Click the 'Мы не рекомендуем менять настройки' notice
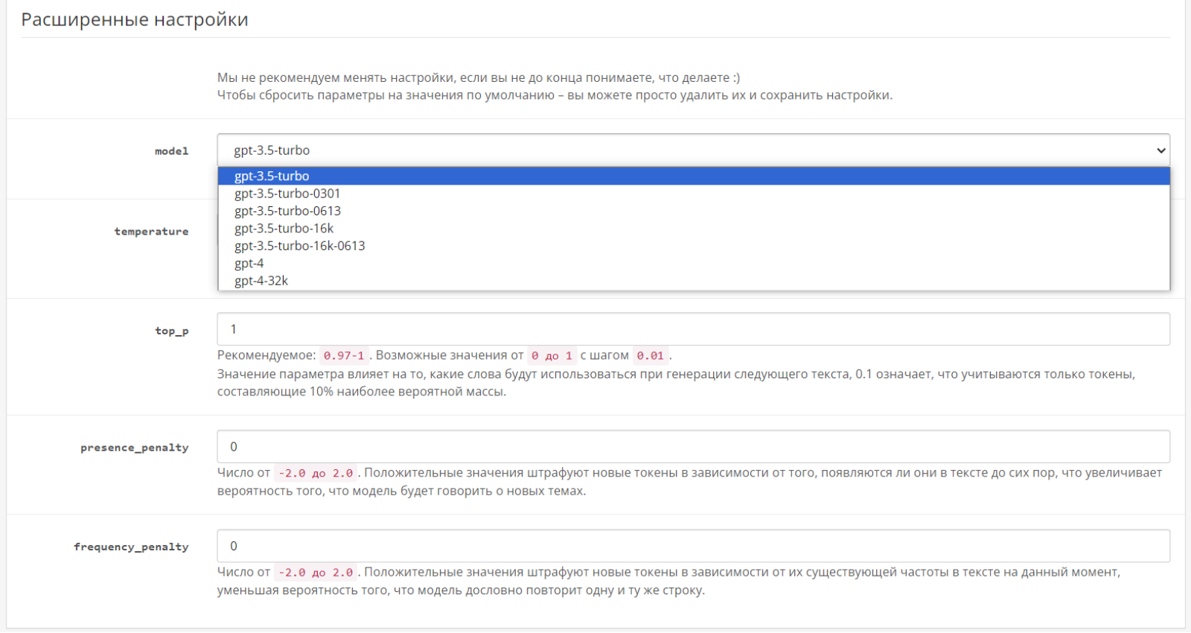 (x=479, y=77)
